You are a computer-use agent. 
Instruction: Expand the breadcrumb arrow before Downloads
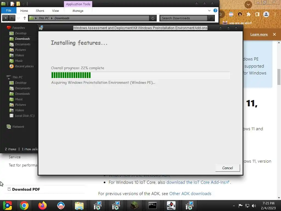point(52,18)
